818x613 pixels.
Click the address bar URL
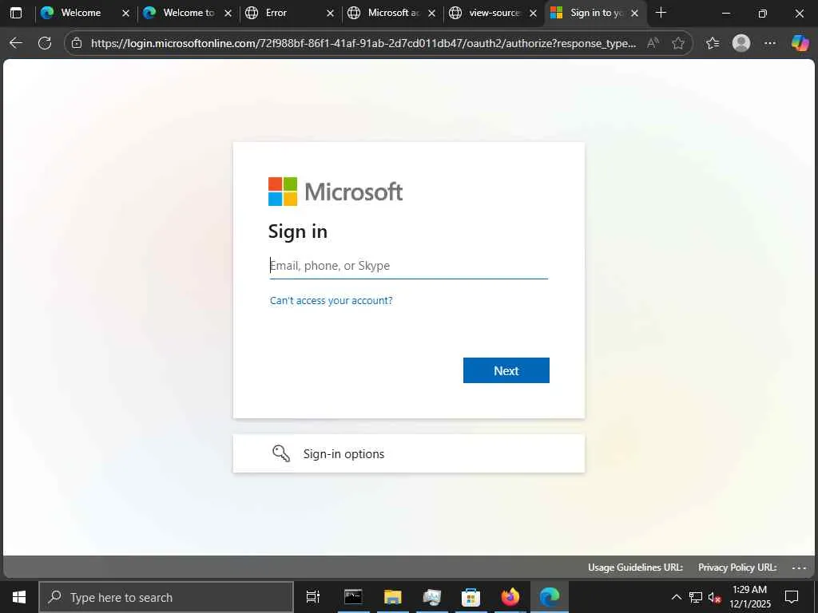363,43
